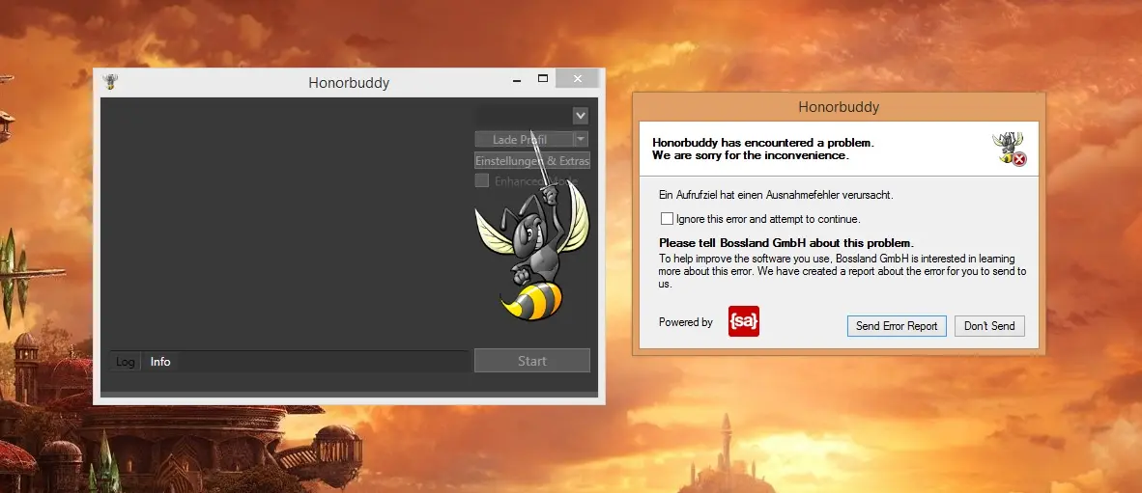Switch to the Info tab
1142x493 pixels.
160,362
